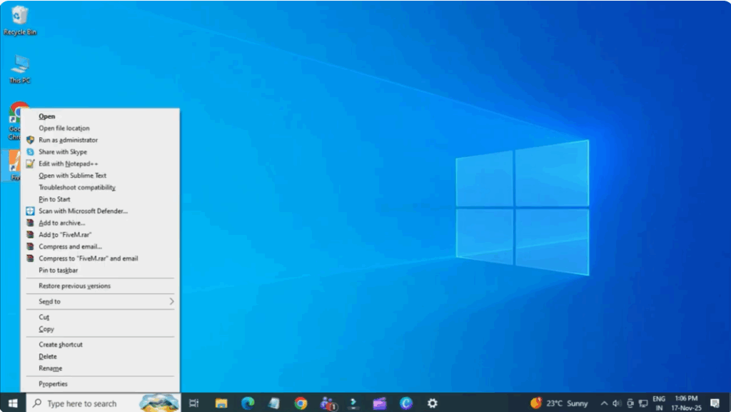
Task: Launch File Explorer from the taskbar
Action: point(221,403)
